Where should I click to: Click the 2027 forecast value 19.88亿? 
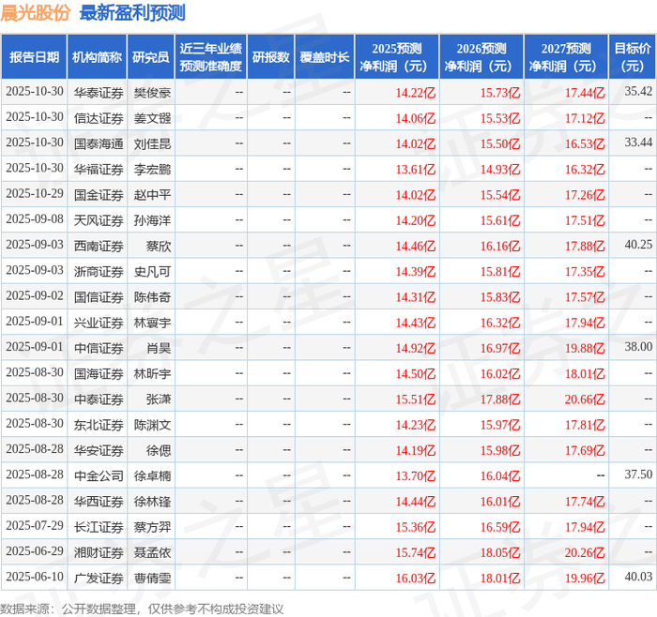pos(585,348)
